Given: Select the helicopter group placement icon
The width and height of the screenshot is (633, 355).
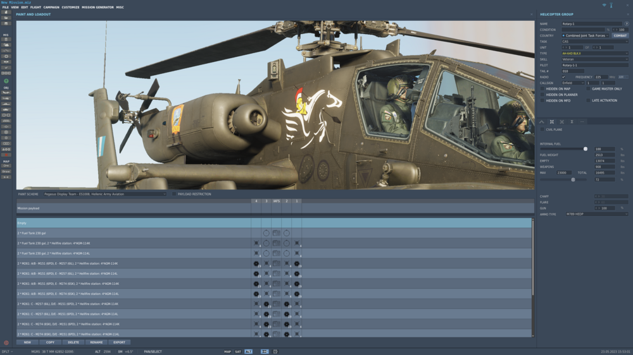Looking at the screenshot, I should 6,99.
